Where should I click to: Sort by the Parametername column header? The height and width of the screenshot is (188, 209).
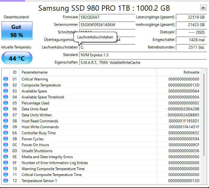(88, 72)
